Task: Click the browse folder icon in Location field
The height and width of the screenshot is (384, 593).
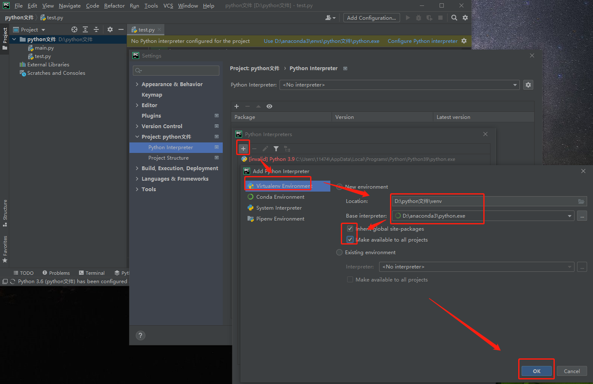Action: pyautogui.click(x=581, y=201)
